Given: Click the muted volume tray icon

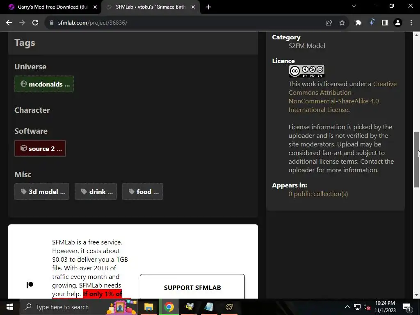Looking at the screenshot, I should pyautogui.click(x=367, y=307).
